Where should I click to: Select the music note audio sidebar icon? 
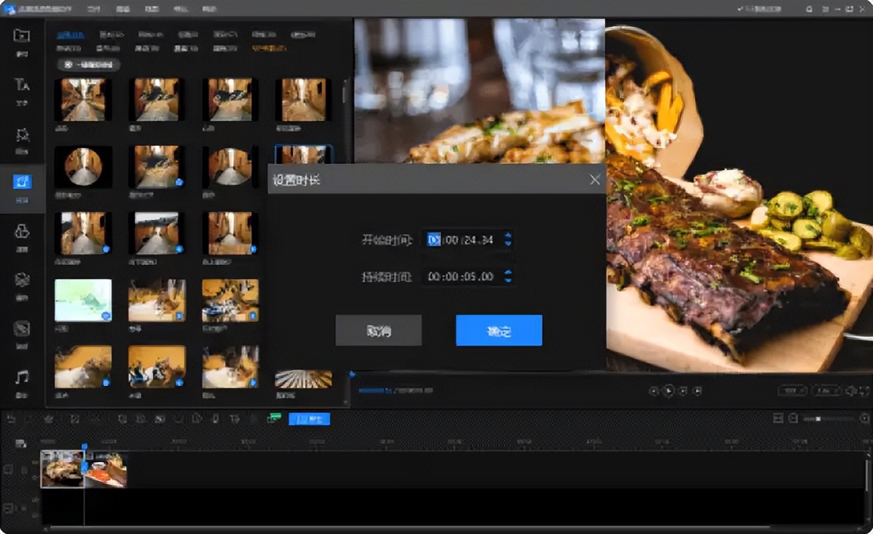22,378
